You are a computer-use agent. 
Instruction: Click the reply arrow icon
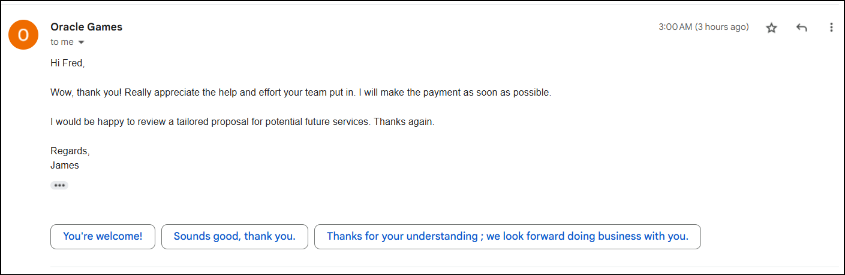click(801, 27)
